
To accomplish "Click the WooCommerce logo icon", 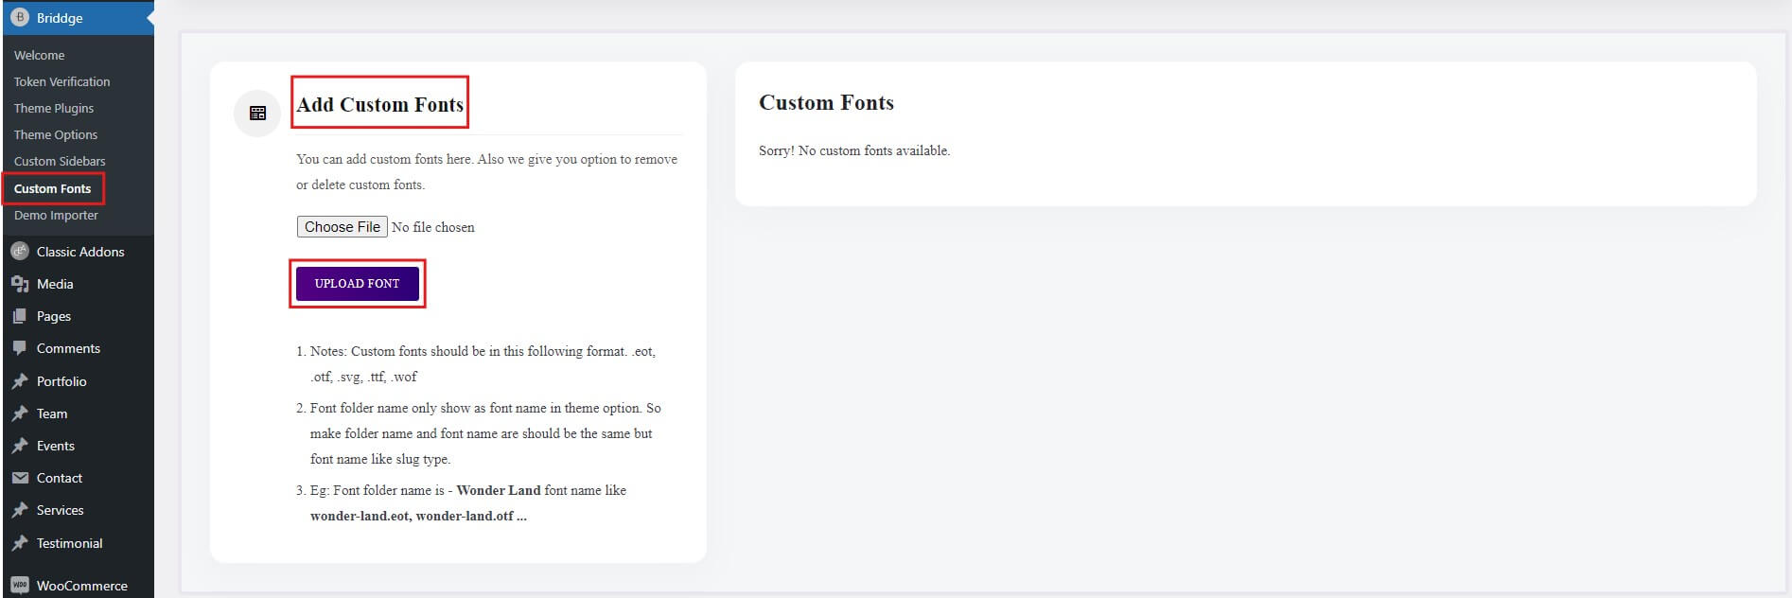I will (20, 586).
